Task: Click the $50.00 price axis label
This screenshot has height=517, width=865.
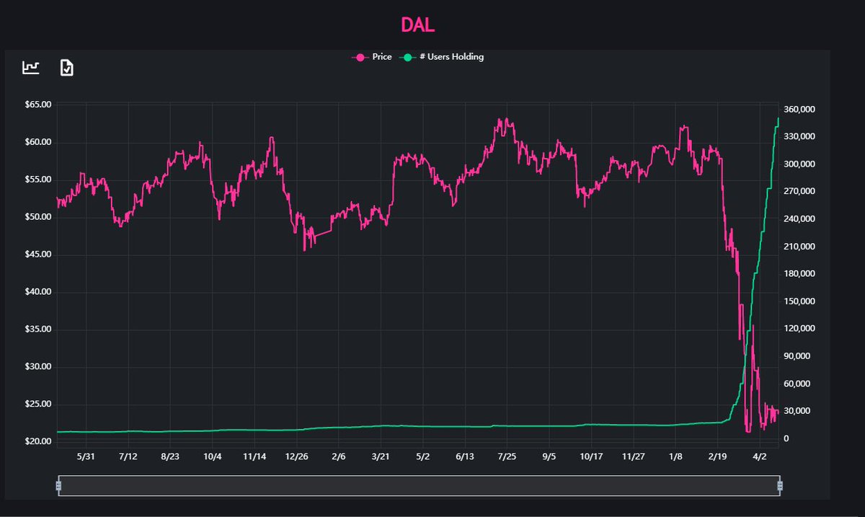Action: coord(37,217)
